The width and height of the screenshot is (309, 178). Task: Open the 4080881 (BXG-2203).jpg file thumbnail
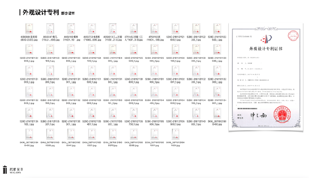click(x=29, y=28)
